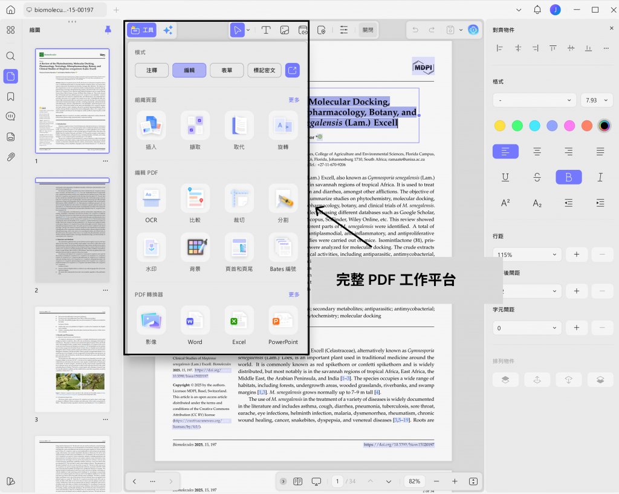
Task: Toggle underline formatting
Action: (x=505, y=177)
